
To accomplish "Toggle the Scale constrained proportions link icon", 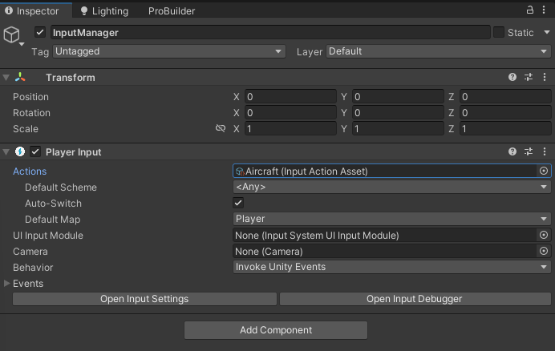I will tap(221, 128).
